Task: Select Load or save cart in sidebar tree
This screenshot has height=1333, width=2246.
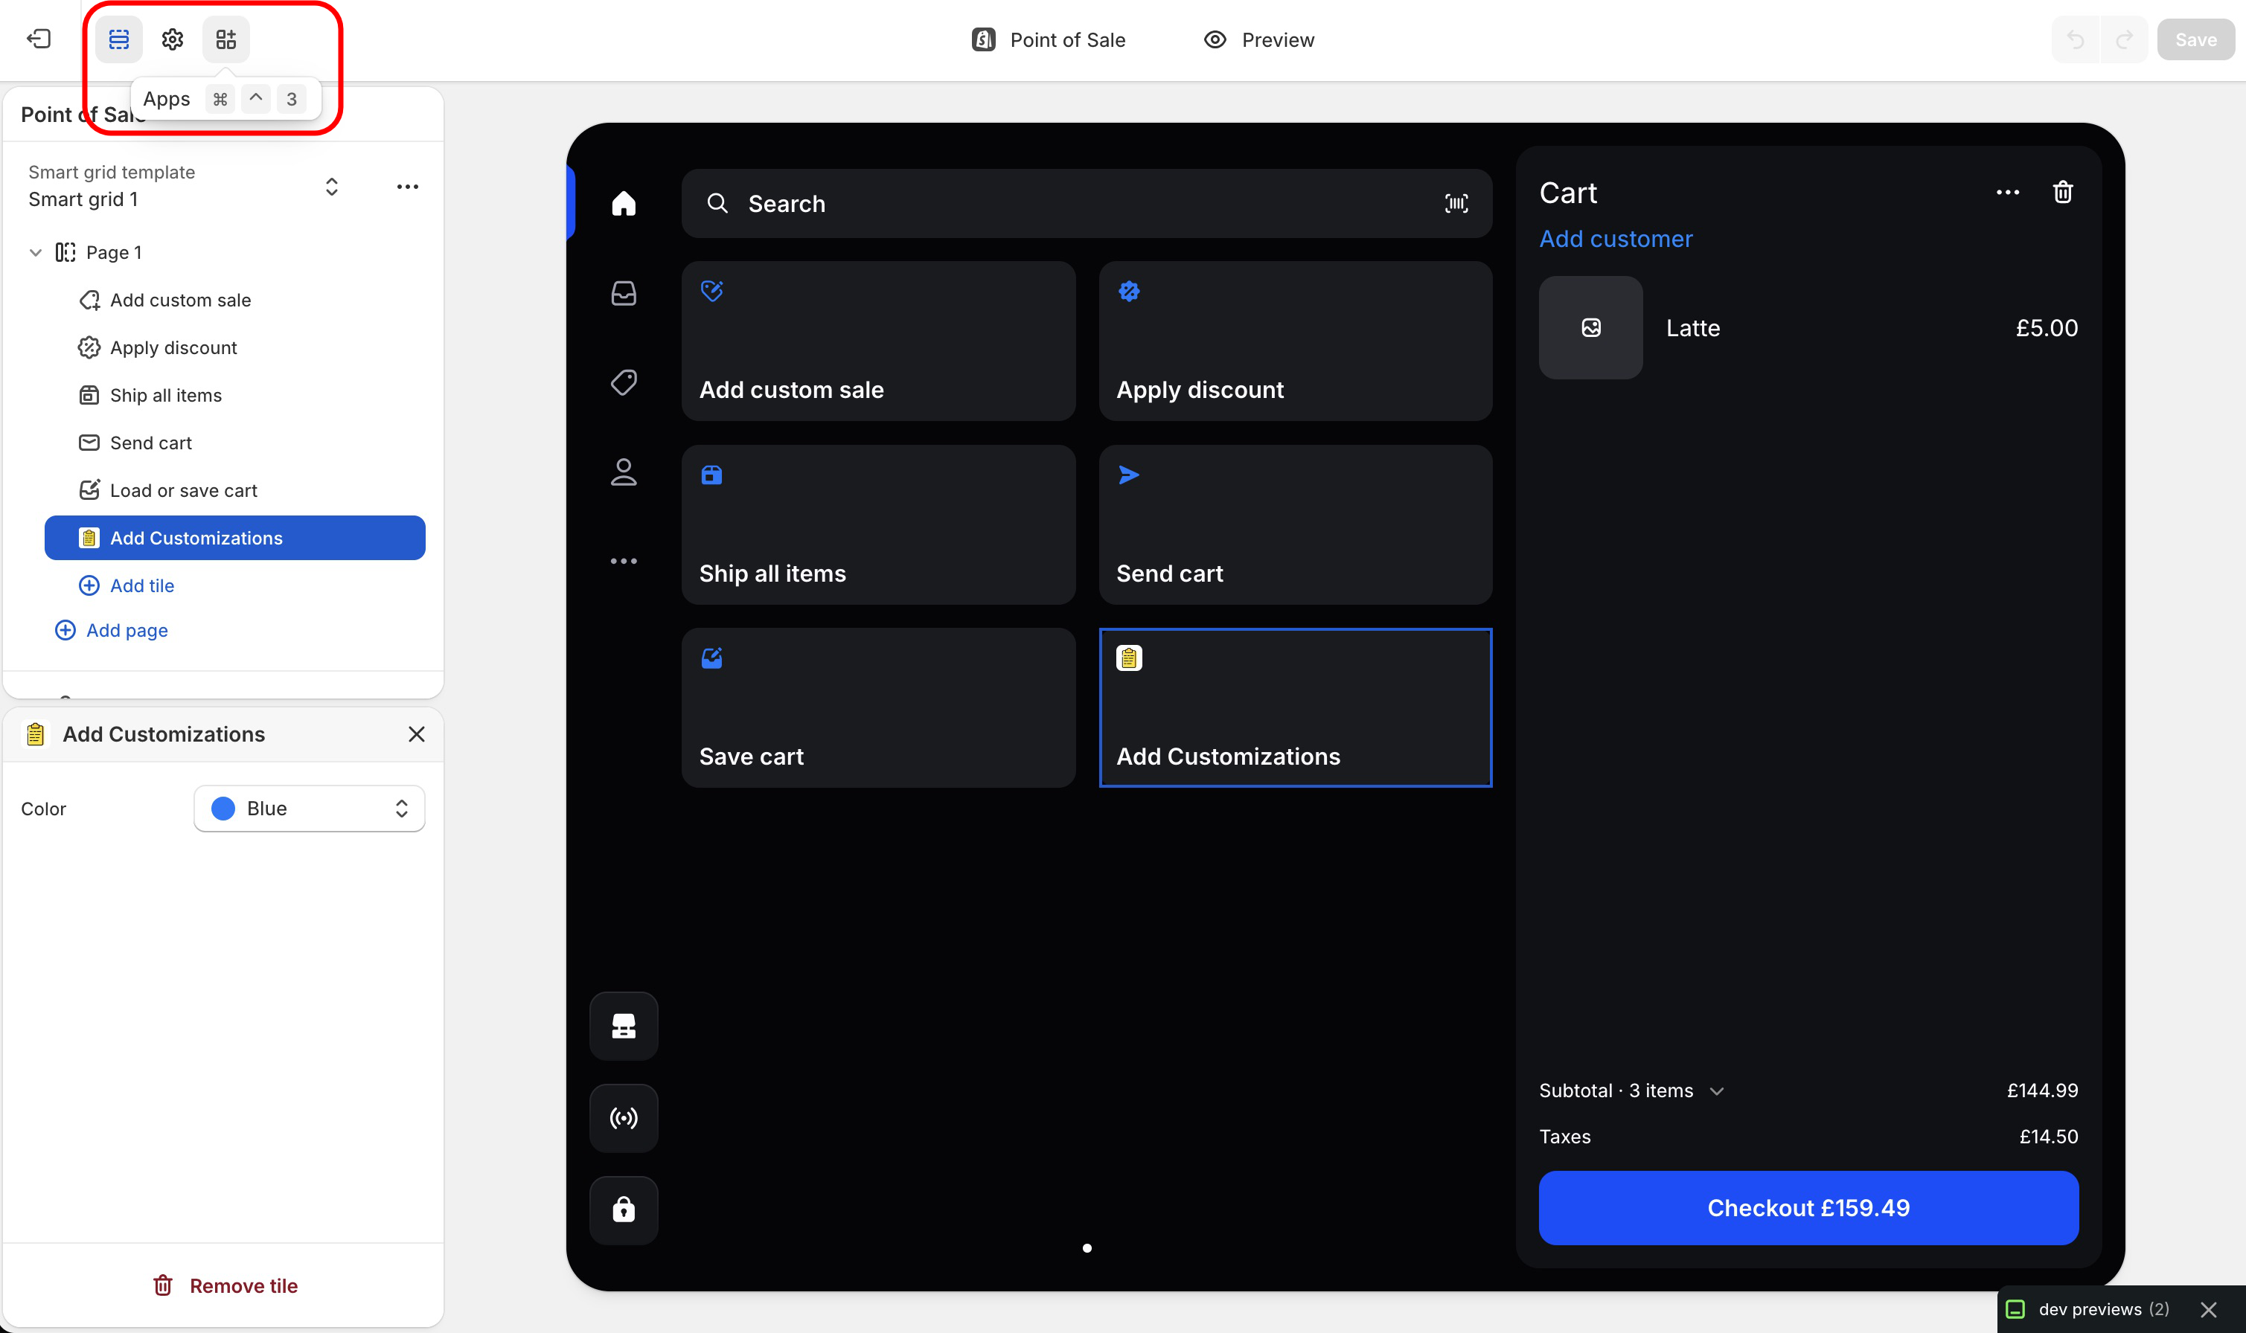Action: tap(234, 490)
